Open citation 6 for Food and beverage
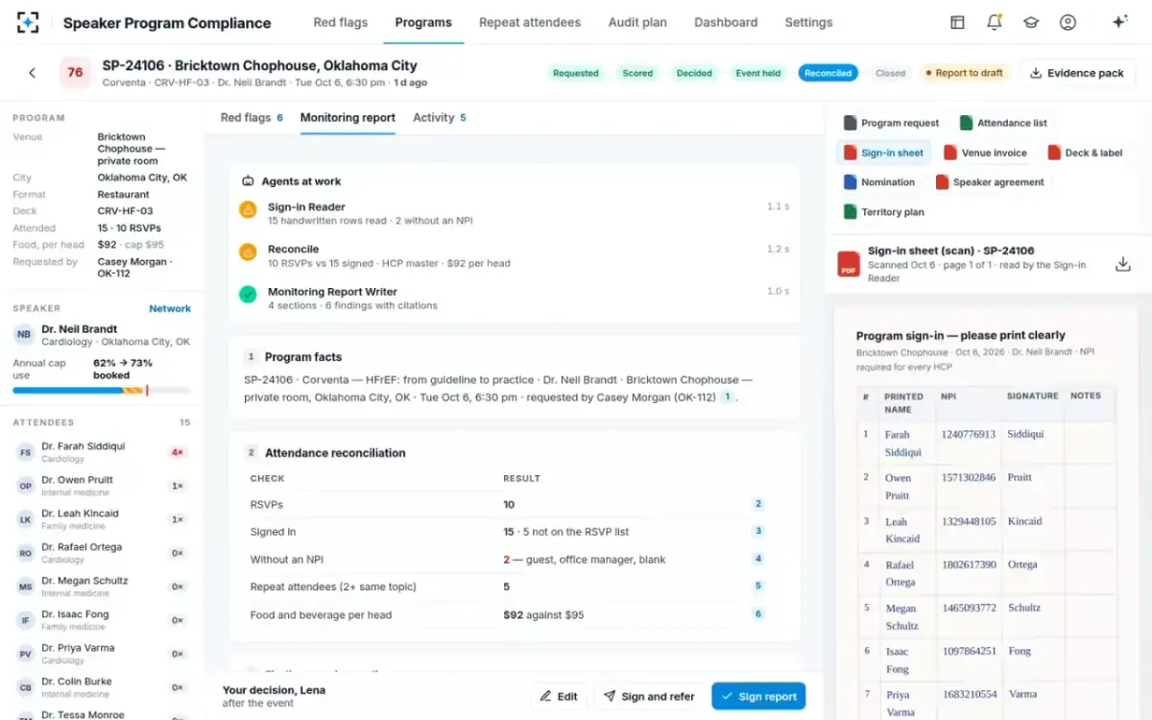This screenshot has height=720, width=1152. click(758, 614)
